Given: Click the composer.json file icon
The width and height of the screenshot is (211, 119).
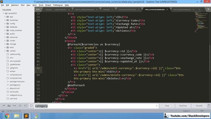Looking at the screenshot, I should click(8, 75).
